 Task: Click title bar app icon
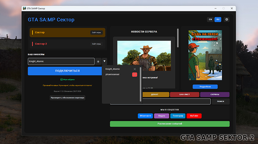pyautogui.click(x=24, y=8)
